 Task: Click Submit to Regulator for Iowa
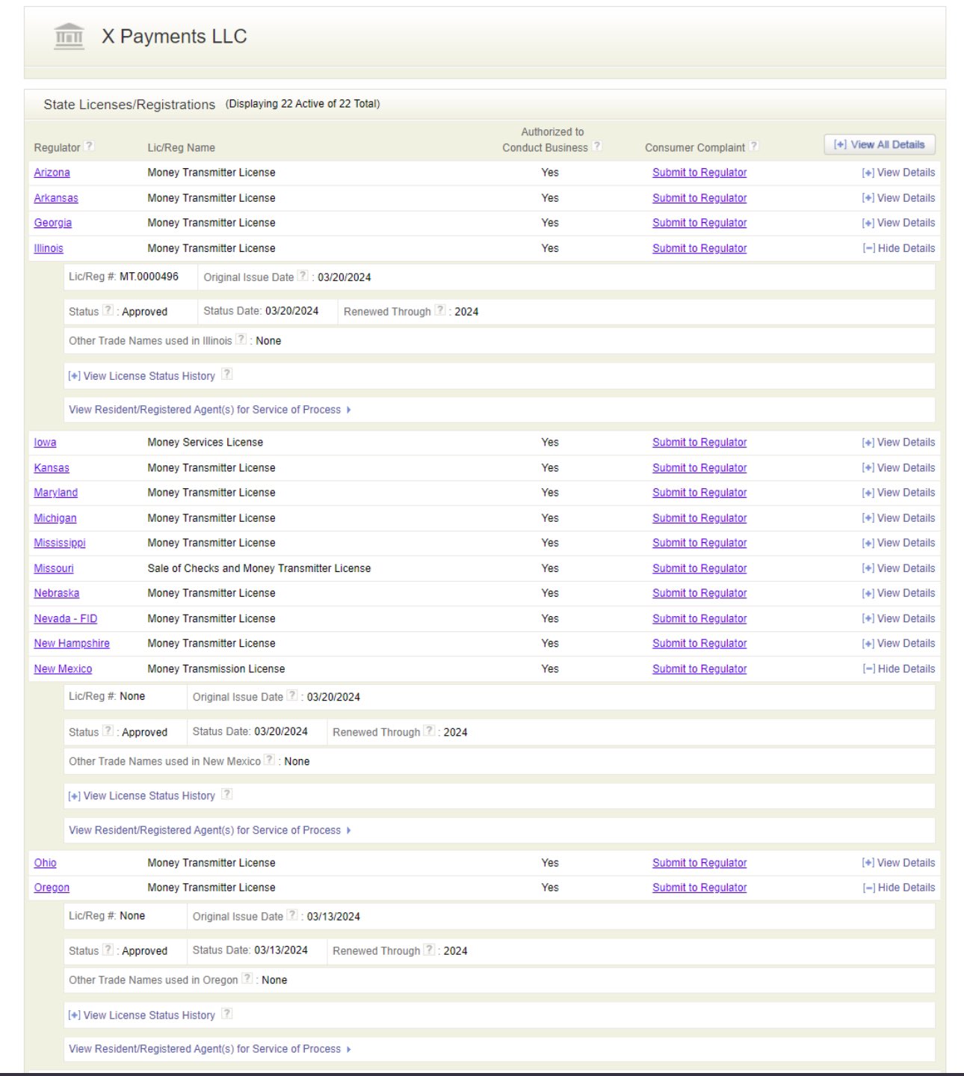[x=699, y=443]
